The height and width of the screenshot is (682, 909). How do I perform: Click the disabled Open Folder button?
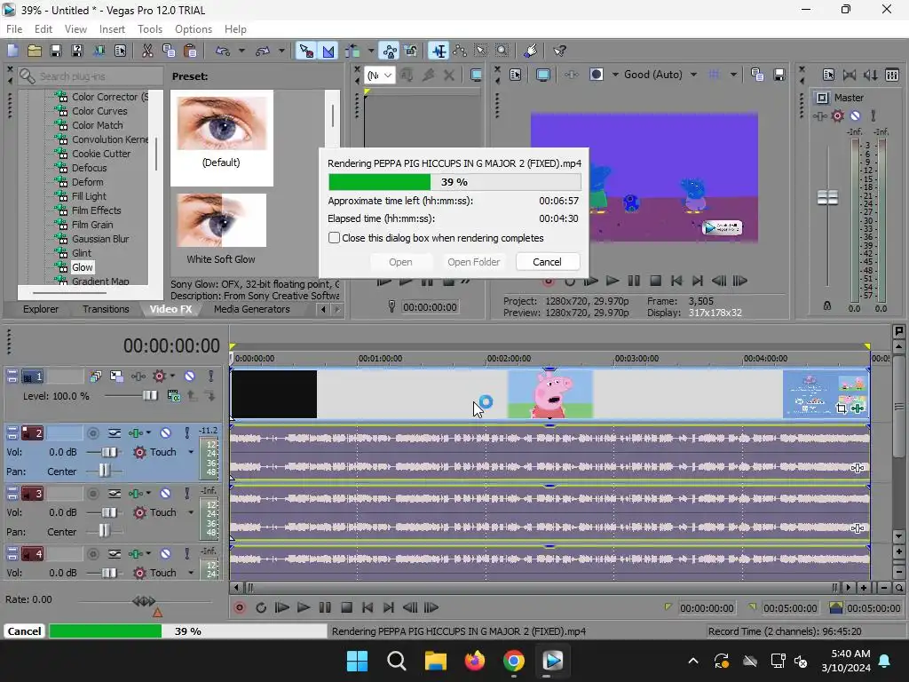click(473, 262)
